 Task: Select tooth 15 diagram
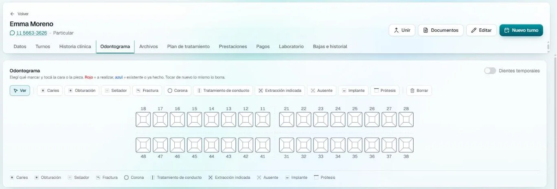[x=195, y=119]
